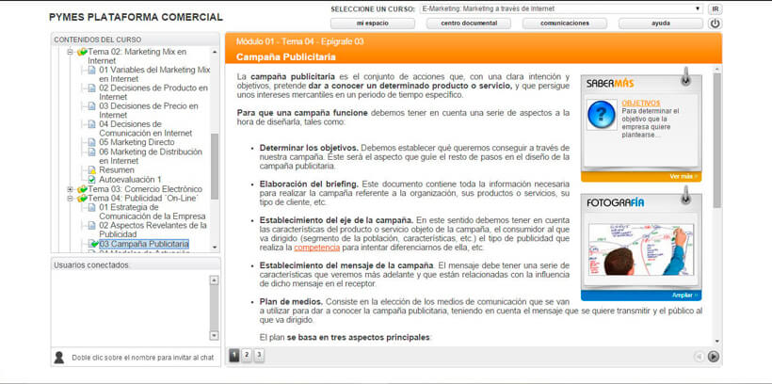Click page icon for 04 Decisiones de Comunicación
The height and width of the screenshot is (384, 772).
[x=91, y=124]
